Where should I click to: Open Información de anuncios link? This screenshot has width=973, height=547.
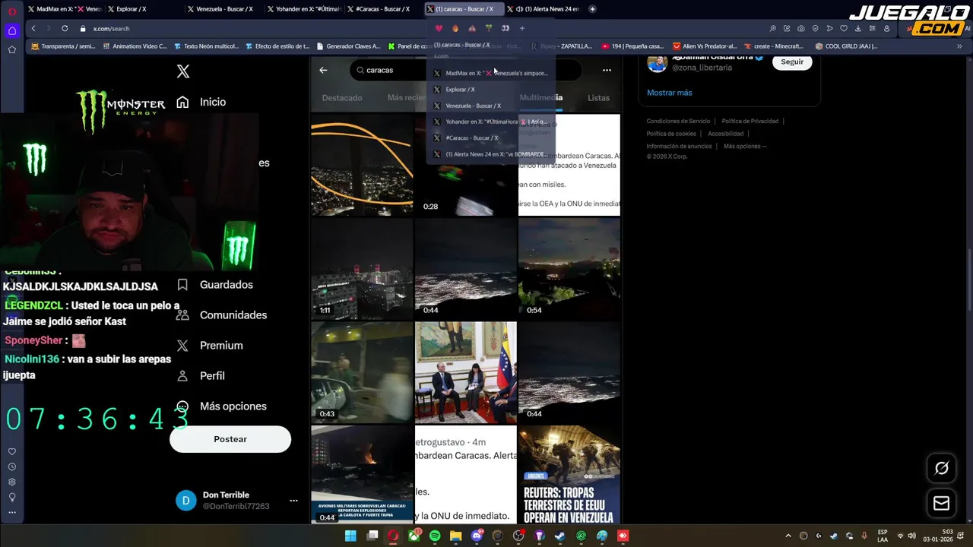[679, 146]
